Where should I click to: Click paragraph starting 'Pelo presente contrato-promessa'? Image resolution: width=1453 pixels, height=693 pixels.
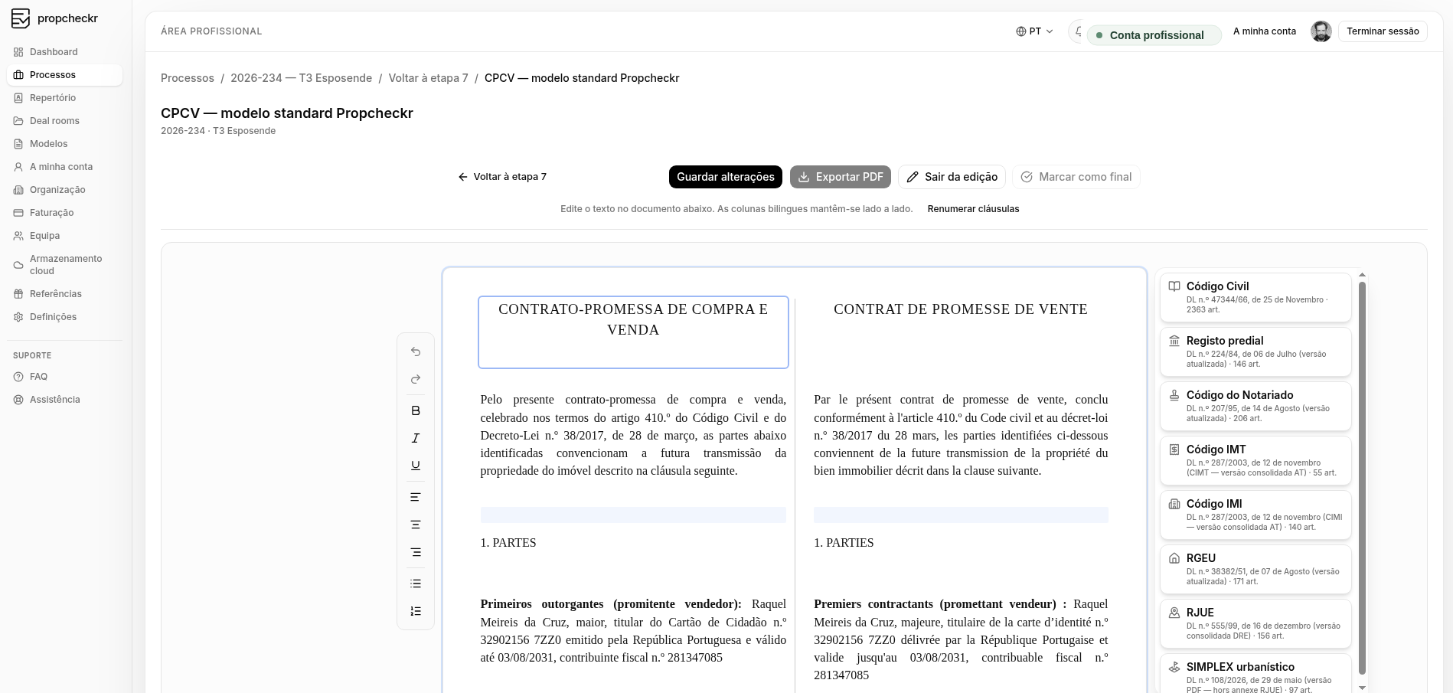633,435
